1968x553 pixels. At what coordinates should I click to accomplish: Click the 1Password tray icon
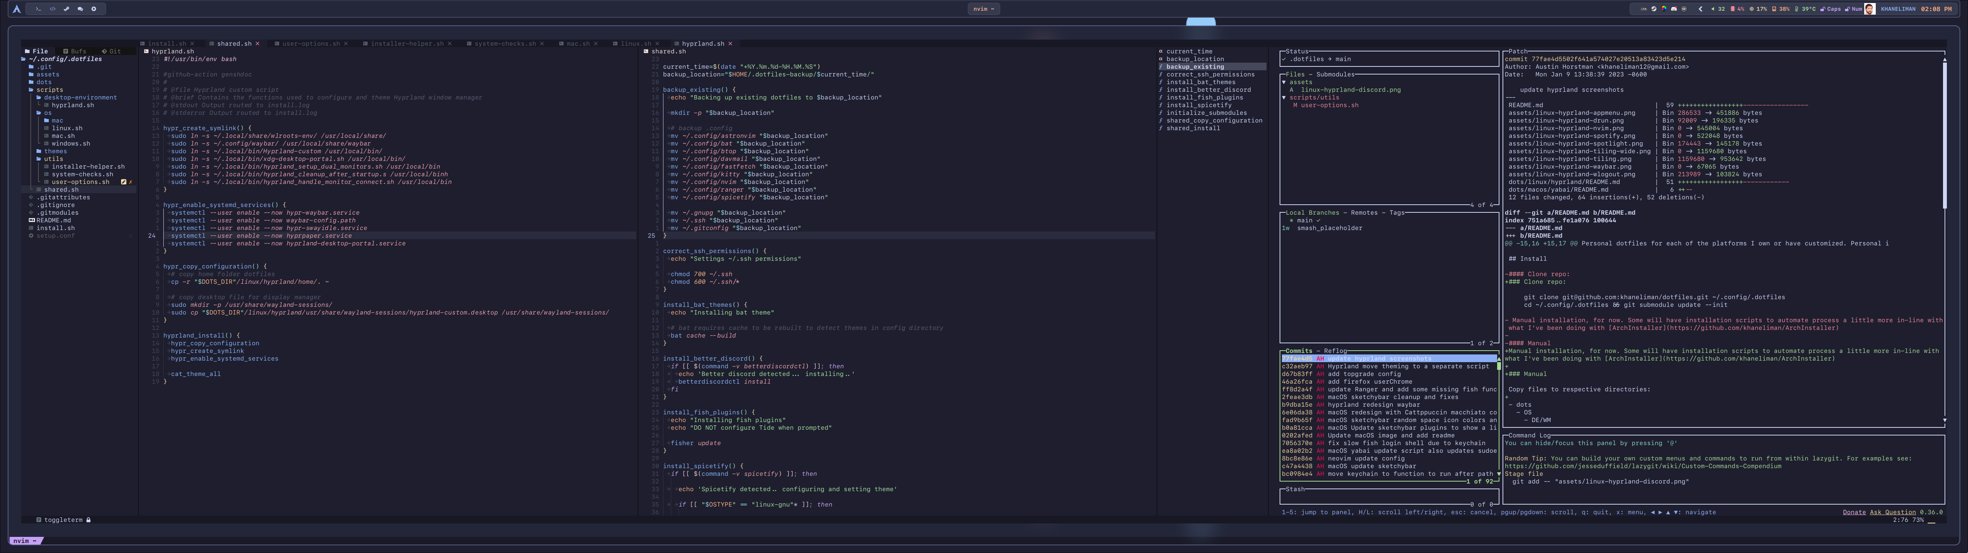pyautogui.click(x=1684, y=9)
